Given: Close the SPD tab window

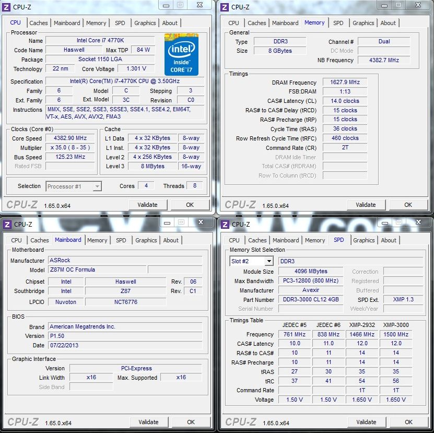Looking at the screenshot, I should tap(418, 222).
